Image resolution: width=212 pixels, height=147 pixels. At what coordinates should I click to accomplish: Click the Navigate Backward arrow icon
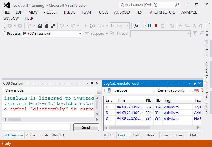[x=10, y=26]
